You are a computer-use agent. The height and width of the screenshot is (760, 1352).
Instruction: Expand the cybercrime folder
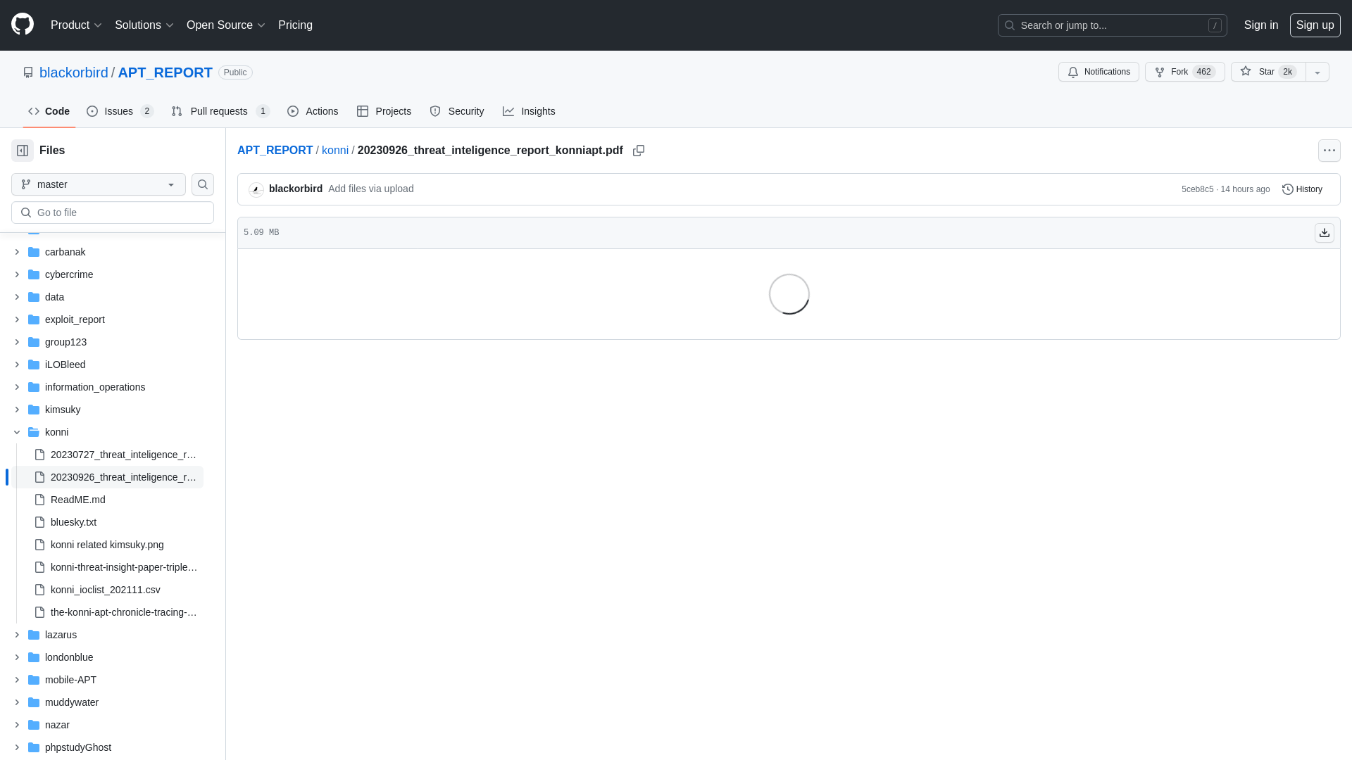17,274
